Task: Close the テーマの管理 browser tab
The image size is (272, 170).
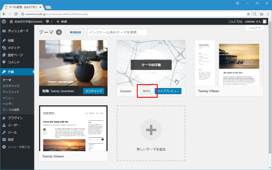Action: (40, 7)
